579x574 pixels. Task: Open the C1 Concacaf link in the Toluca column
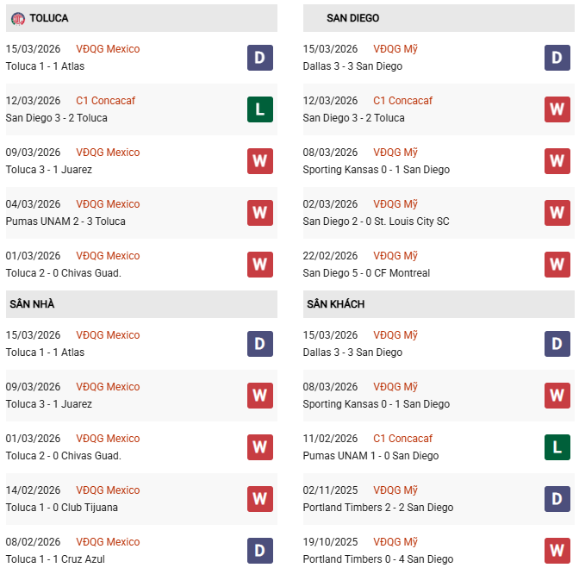105,101
